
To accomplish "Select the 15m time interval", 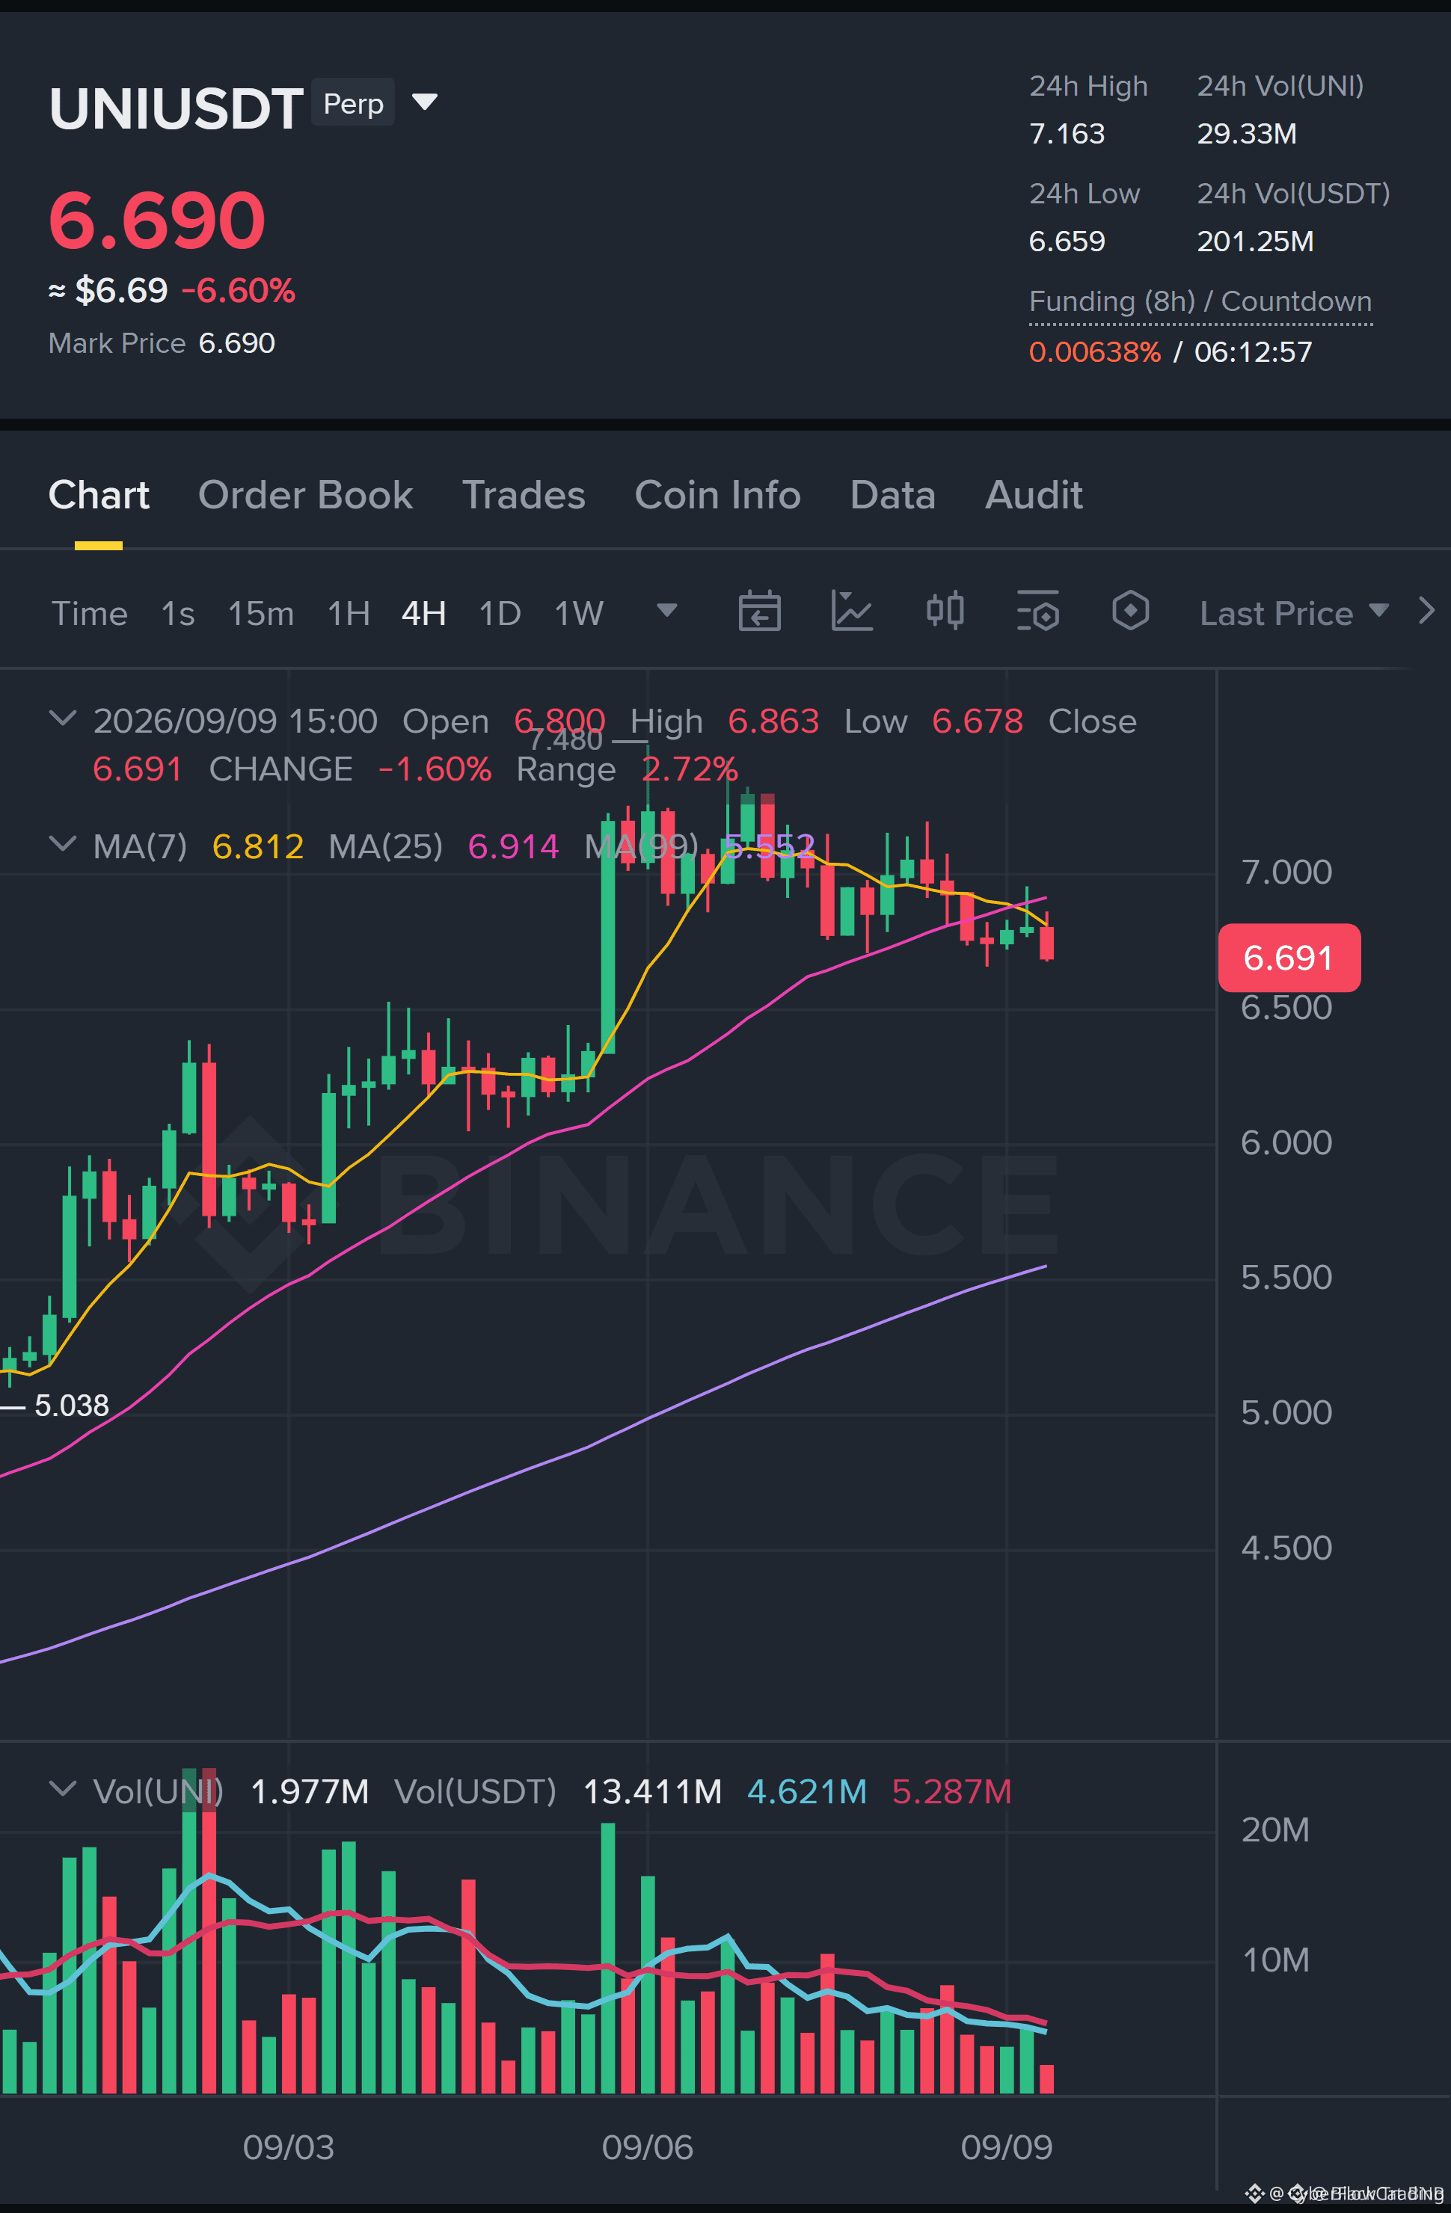I will point(260,614).
